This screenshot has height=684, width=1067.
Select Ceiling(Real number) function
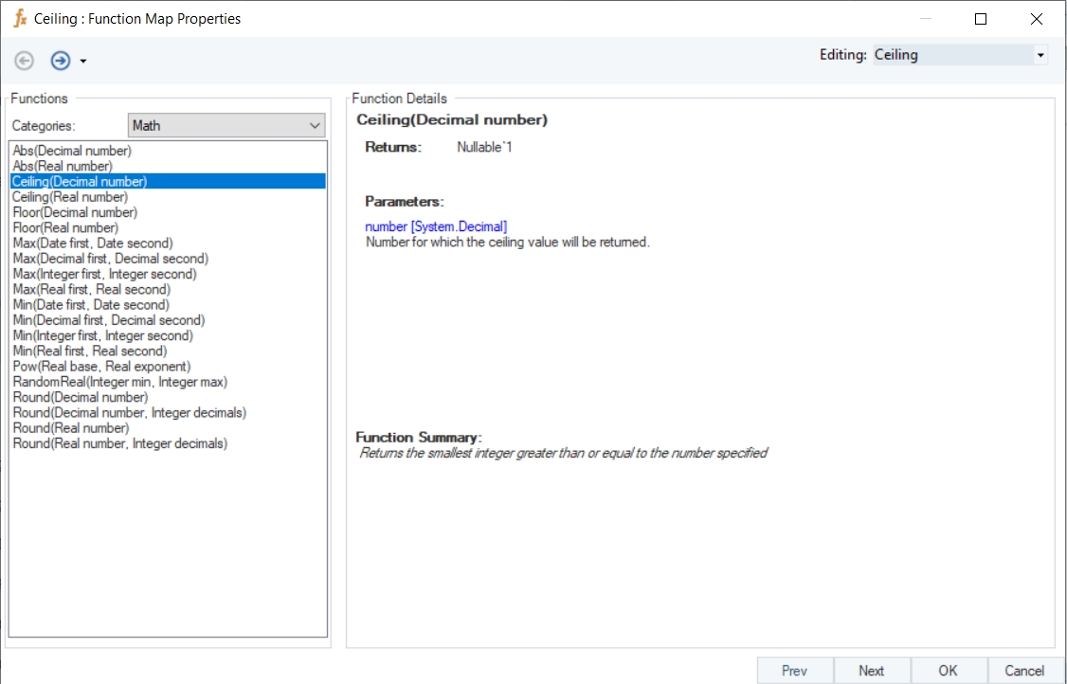pyautogui.click(x=70, y=197)
